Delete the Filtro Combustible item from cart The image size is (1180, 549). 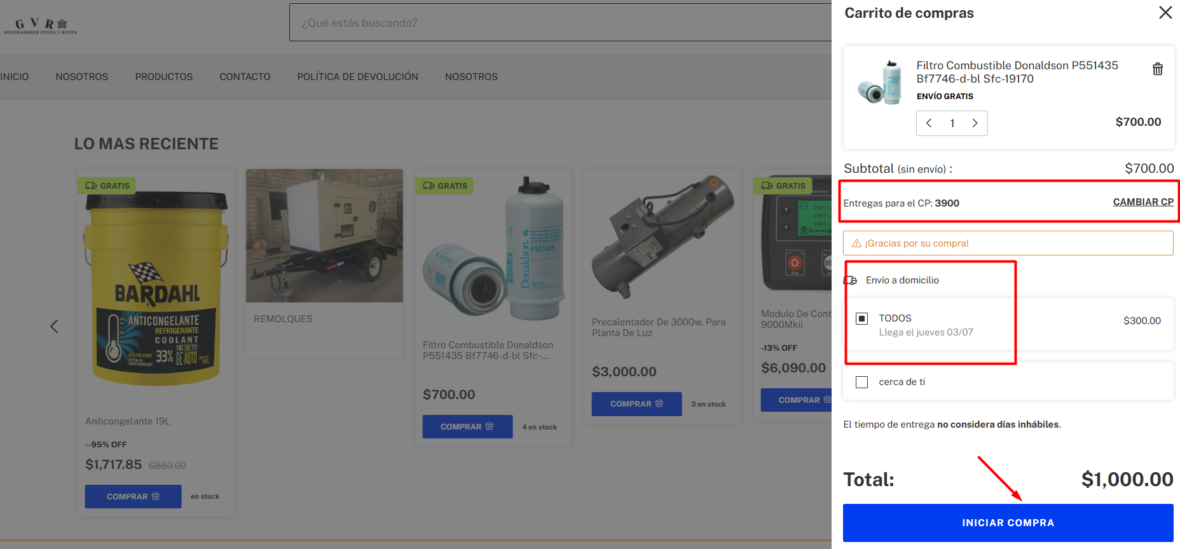coord(1158,69)
